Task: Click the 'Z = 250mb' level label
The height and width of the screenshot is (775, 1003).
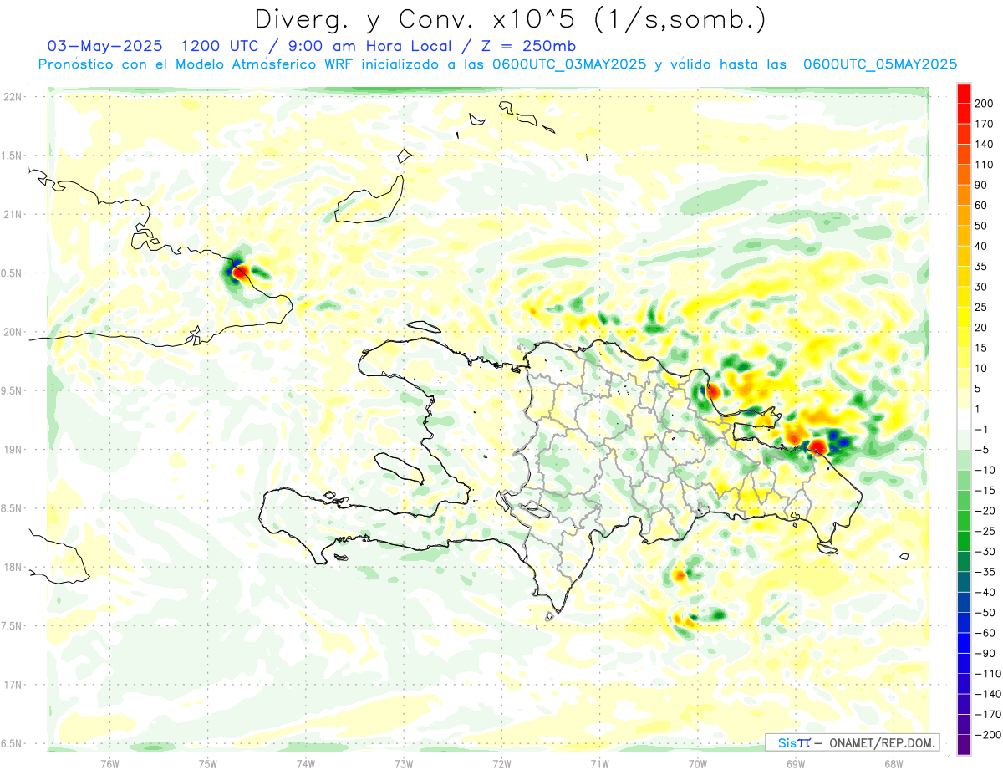Action: tap(527, 45)
